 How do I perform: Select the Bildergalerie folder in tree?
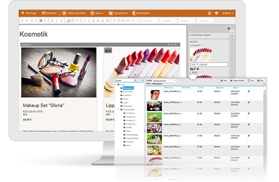point(128,88)
